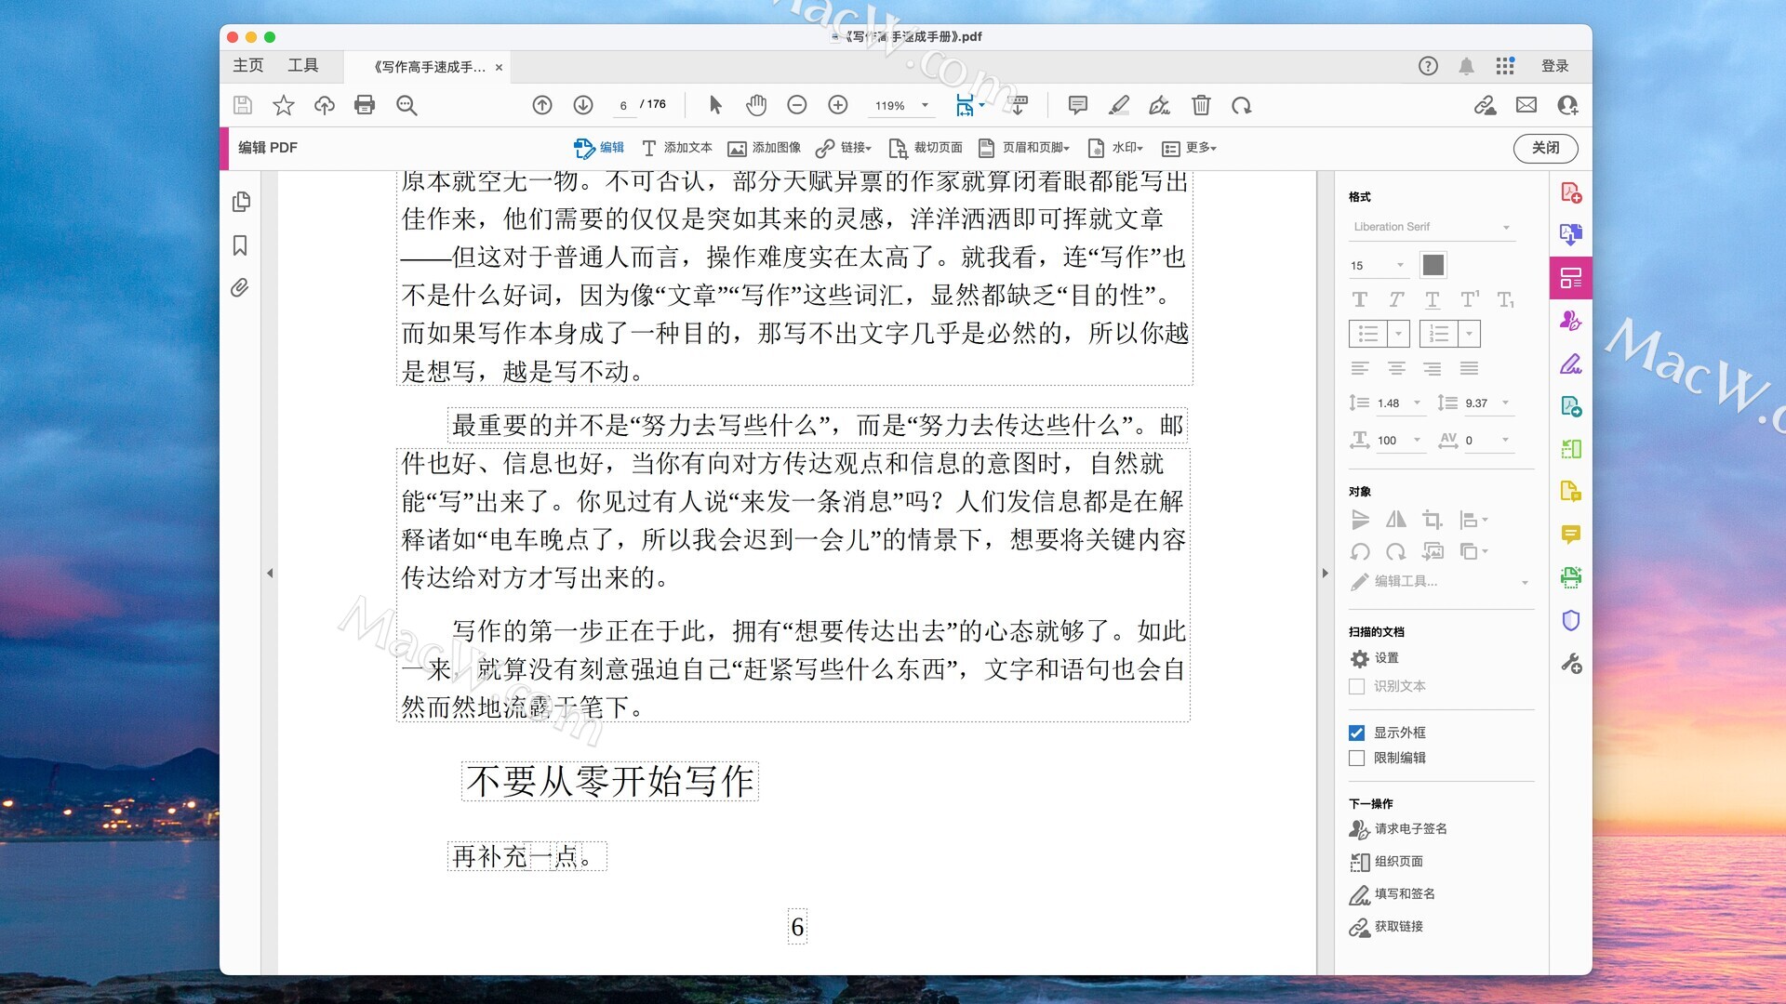Click the print icon

click(365, 105)
